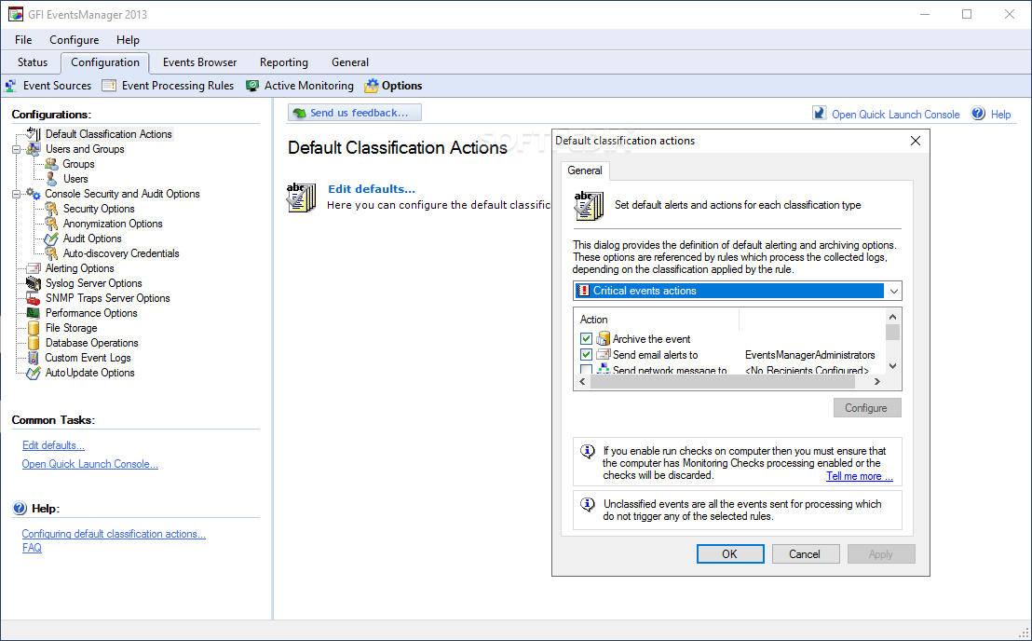Viewport: 1032px width, 641px height.
Task: Click the Event Processing Rules icon
Action: [x=109, y=86]
